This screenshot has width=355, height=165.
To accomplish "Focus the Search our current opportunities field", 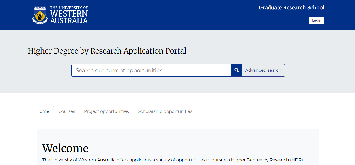I will coord(151,70).
